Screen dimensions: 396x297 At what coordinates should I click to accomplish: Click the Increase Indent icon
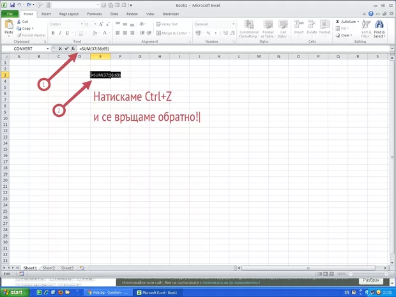pyautogui.click(x=149, y=33)
